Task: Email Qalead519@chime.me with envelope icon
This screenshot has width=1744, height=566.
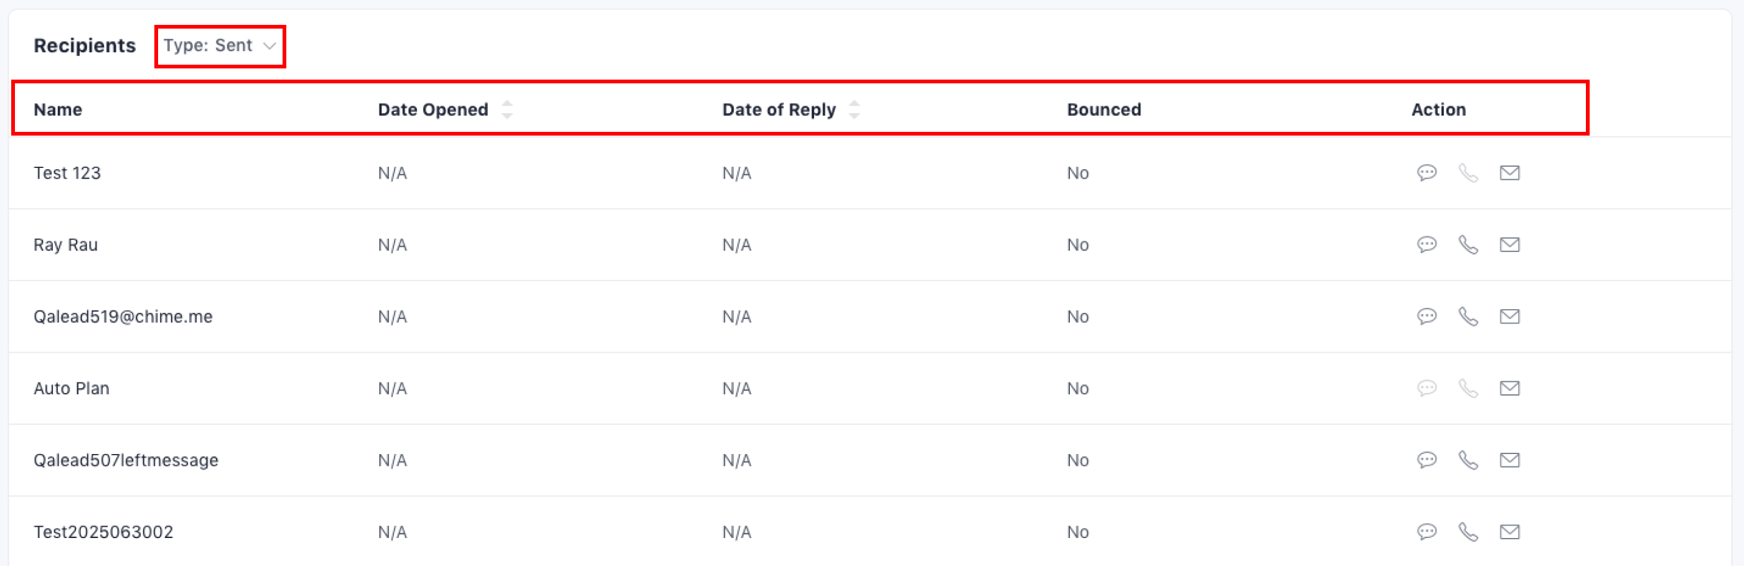Action: point(1509,317)
